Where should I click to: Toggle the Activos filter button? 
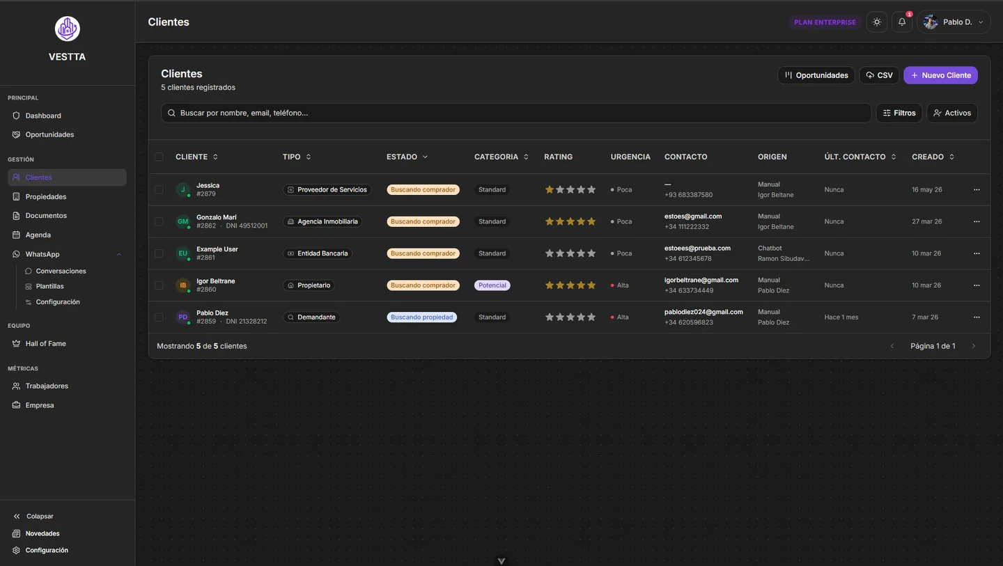click(x=952, y=113)
